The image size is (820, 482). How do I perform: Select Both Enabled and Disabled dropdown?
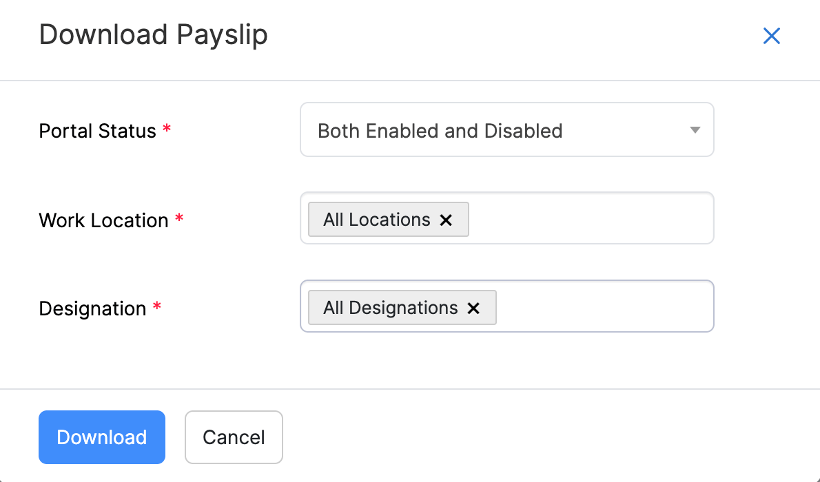(506, 129)
